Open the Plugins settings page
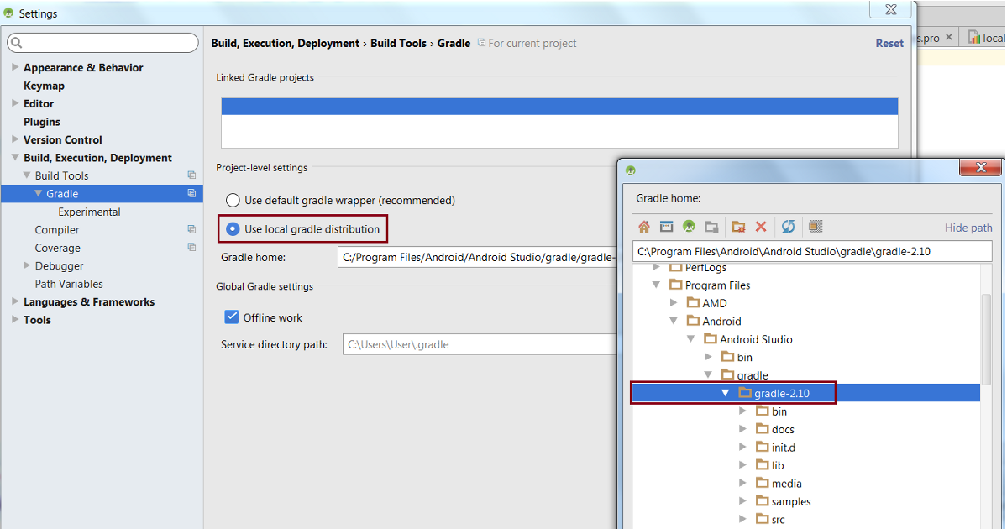This screenshot has height=529, width=1007. pos(42,122)
